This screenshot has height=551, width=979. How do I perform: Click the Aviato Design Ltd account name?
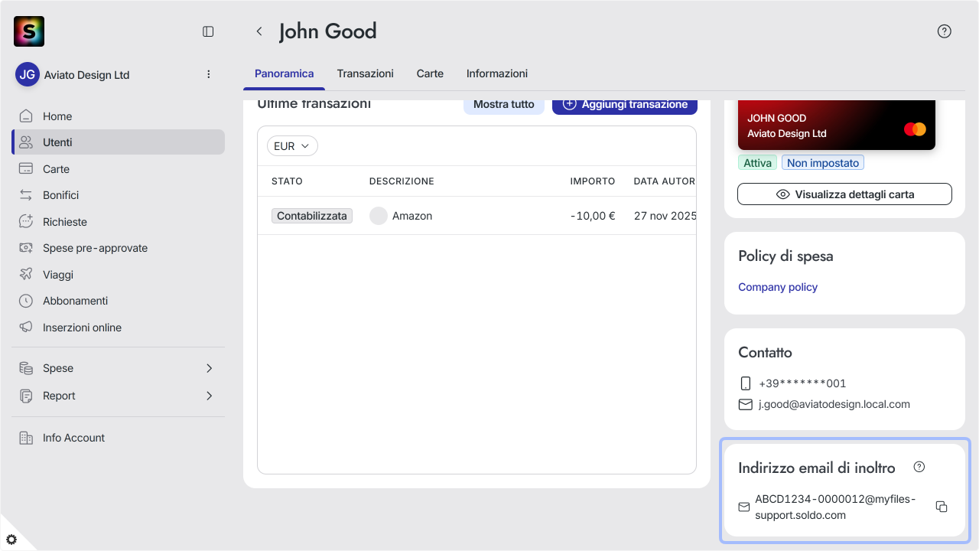(87, 75)
